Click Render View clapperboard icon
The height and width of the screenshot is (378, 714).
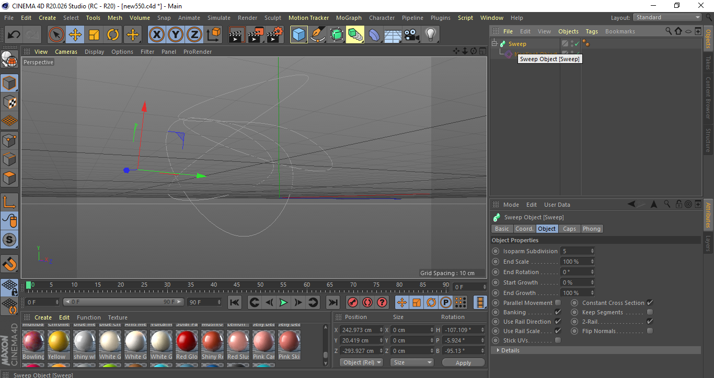(237, 35)
